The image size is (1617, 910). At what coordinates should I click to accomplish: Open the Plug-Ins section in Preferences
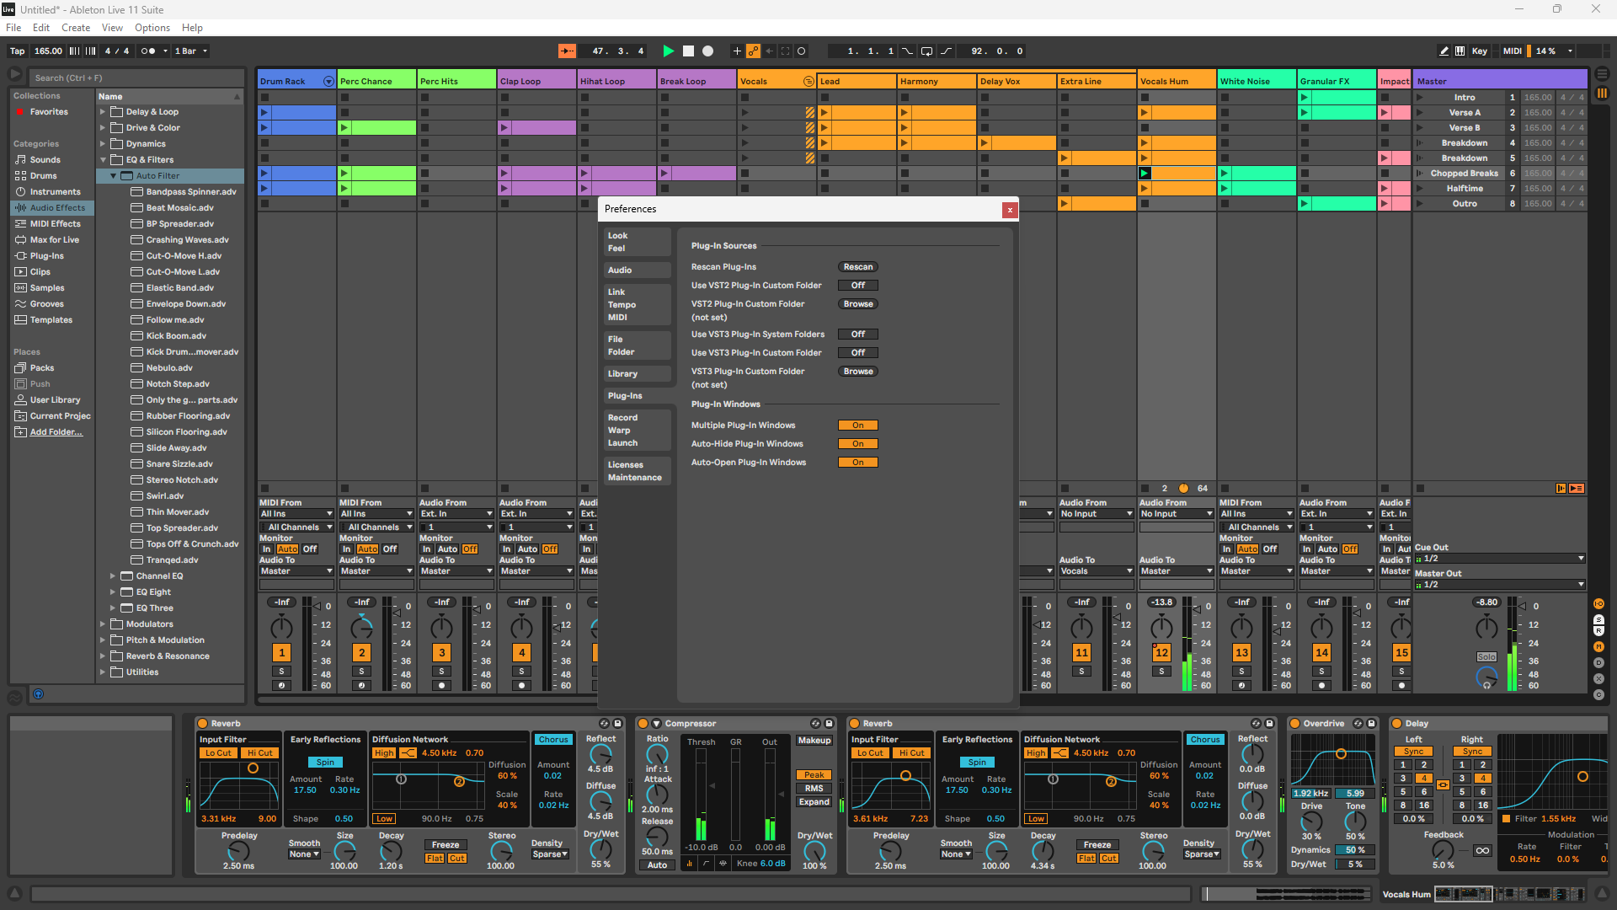(624, 395)
